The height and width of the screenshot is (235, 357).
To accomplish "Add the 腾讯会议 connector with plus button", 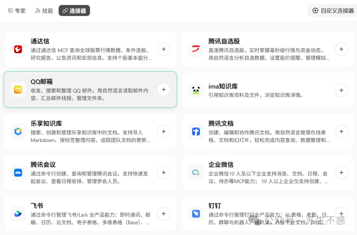I will tap(164, 172).
